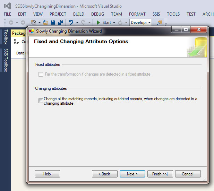This screenshot has height=191, width=214.
Task: Click the Start debugging text button
Action: (x=107, y=23)
